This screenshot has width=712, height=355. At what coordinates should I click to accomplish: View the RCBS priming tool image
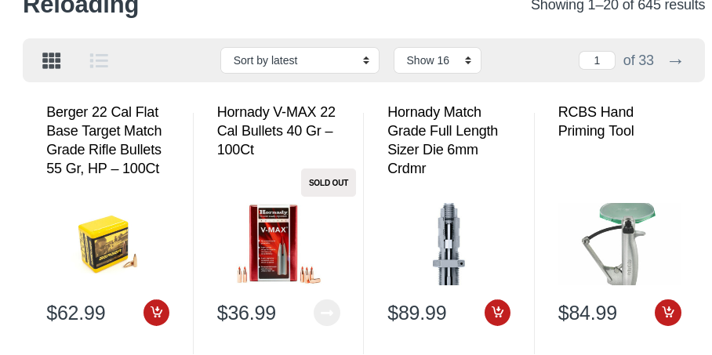[619, 244]
